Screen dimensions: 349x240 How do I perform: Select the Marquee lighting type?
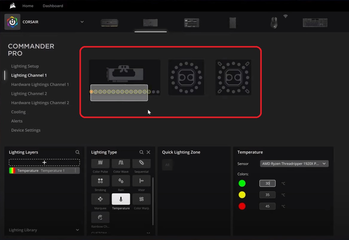[x=100, y=199]
